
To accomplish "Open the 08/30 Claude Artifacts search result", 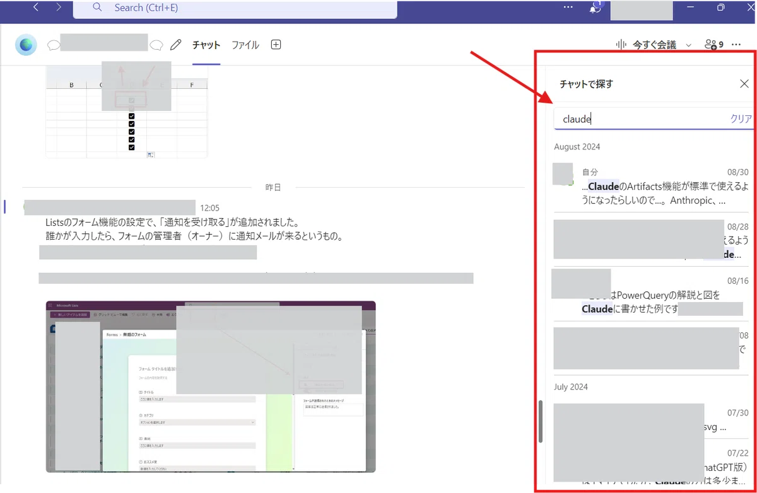I will point(652,187).
